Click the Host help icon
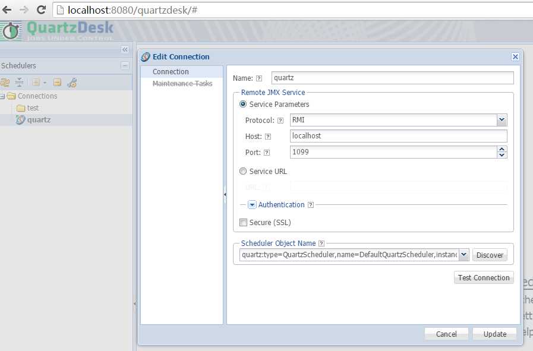The height and width of the screenshot is (351, 533). [268, 137]
